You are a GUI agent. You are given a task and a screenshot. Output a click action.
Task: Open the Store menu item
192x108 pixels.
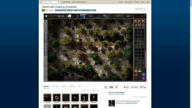[x=142, y=2]
